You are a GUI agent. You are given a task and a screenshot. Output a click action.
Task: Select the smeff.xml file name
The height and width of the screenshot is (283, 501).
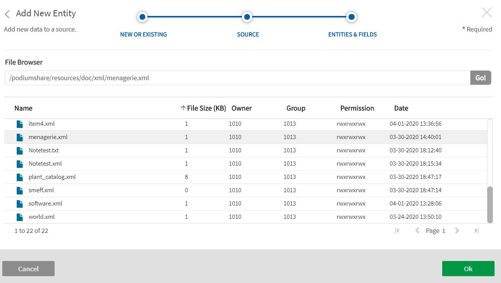click(x=41, y=190)
